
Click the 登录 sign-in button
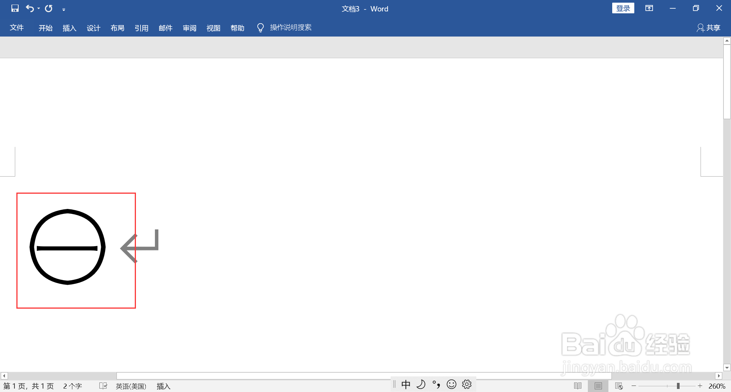click(x=623, y=8)
